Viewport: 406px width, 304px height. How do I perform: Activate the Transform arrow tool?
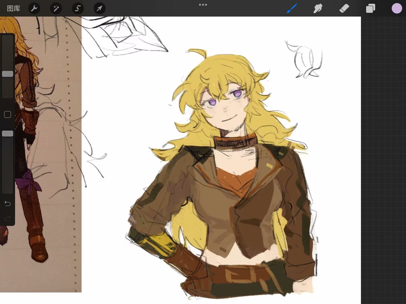[x=99, y=8]
